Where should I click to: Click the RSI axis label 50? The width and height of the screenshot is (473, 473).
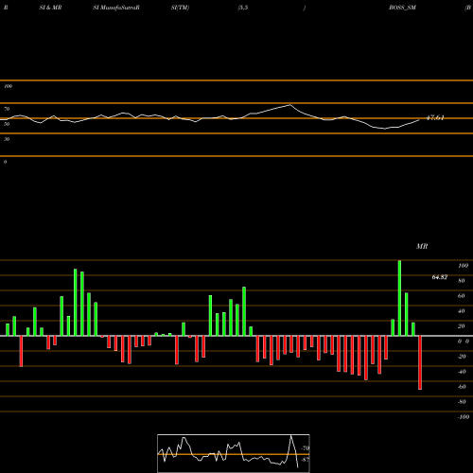(x=7, y=124)
